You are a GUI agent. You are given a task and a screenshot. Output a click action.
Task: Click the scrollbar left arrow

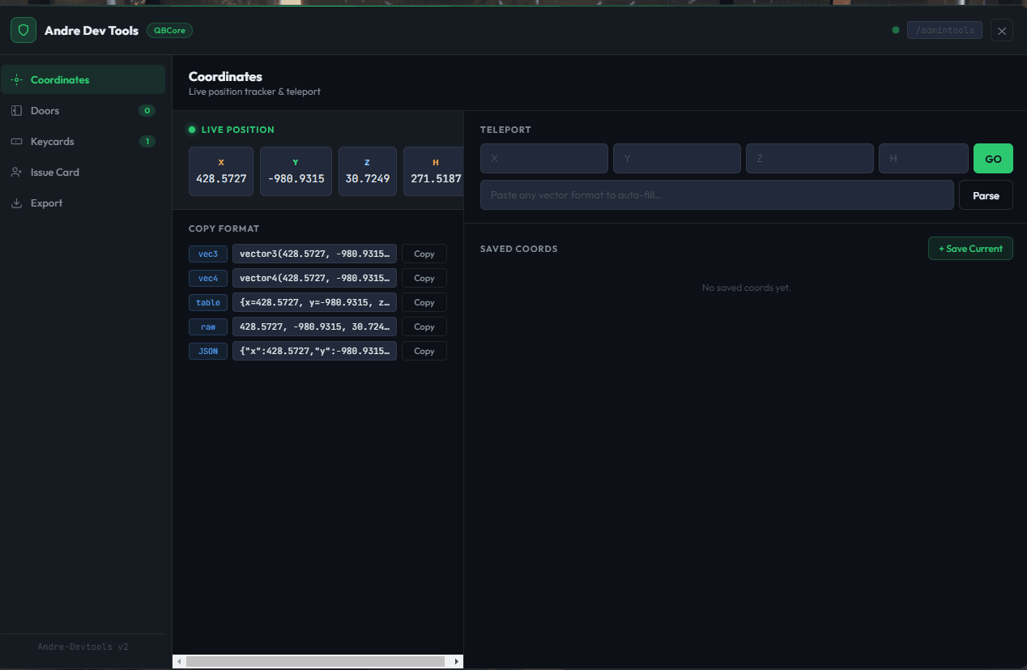(x=179, y=661)
